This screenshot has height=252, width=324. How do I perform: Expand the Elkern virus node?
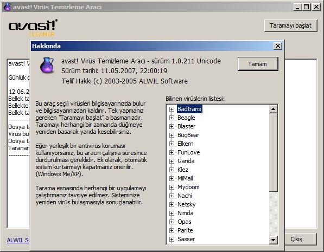point(171,144)
